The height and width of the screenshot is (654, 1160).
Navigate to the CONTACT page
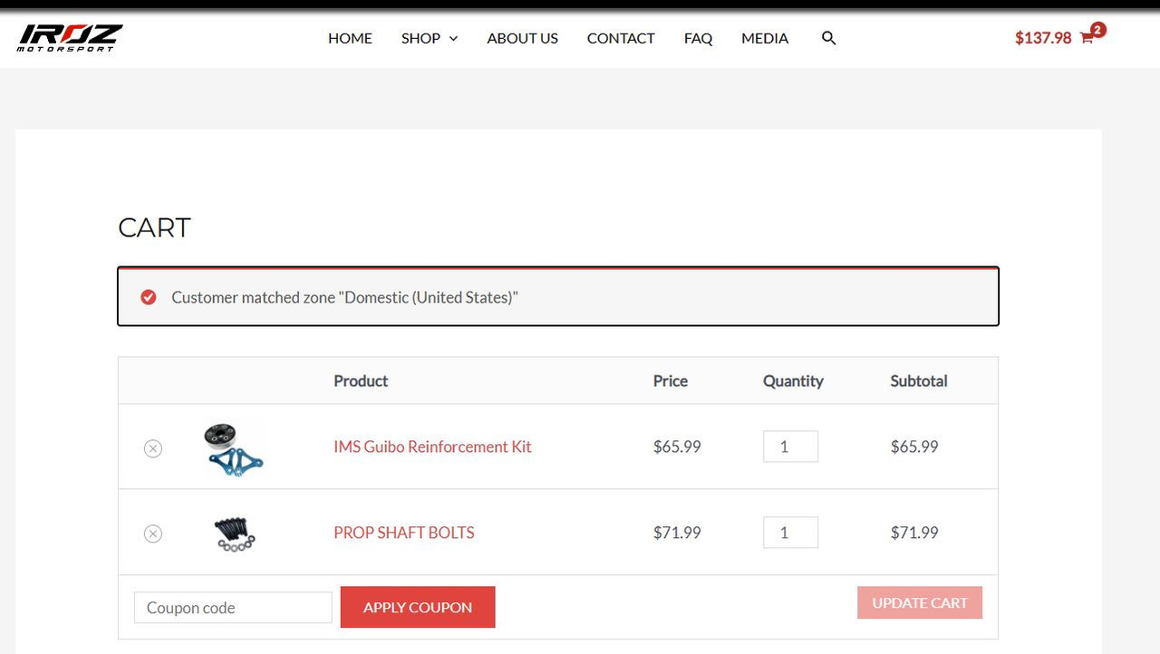coord(621,38)
